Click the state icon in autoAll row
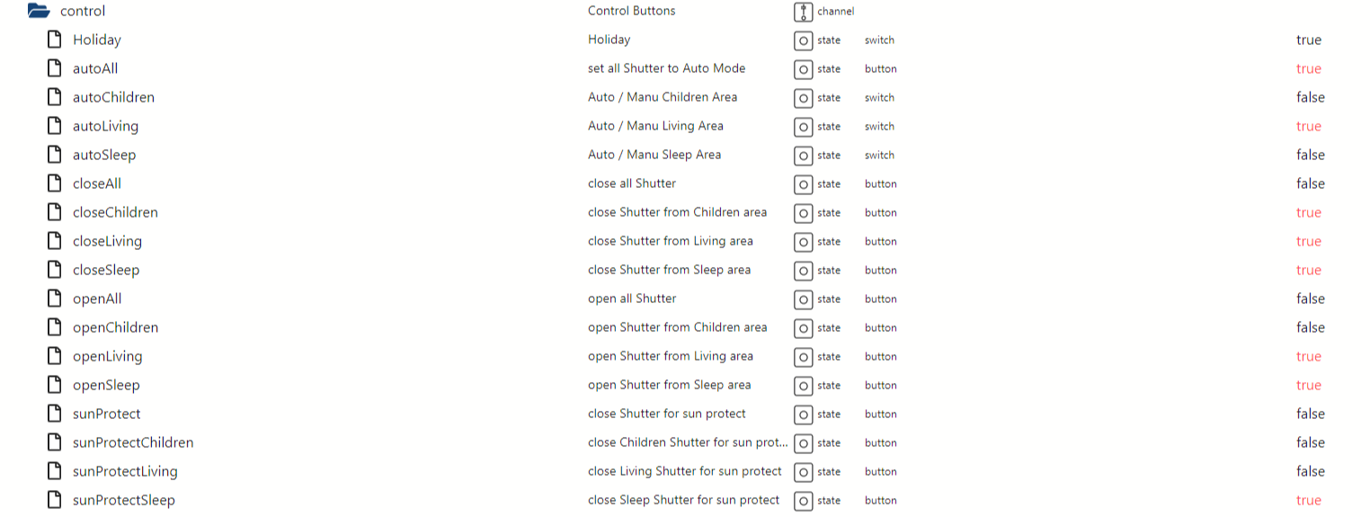Screen dimensions: 1370x517 tap(803, 69)
